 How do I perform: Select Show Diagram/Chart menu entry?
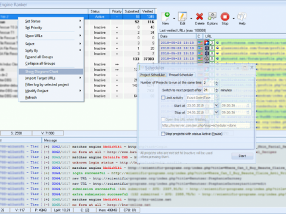51,71
